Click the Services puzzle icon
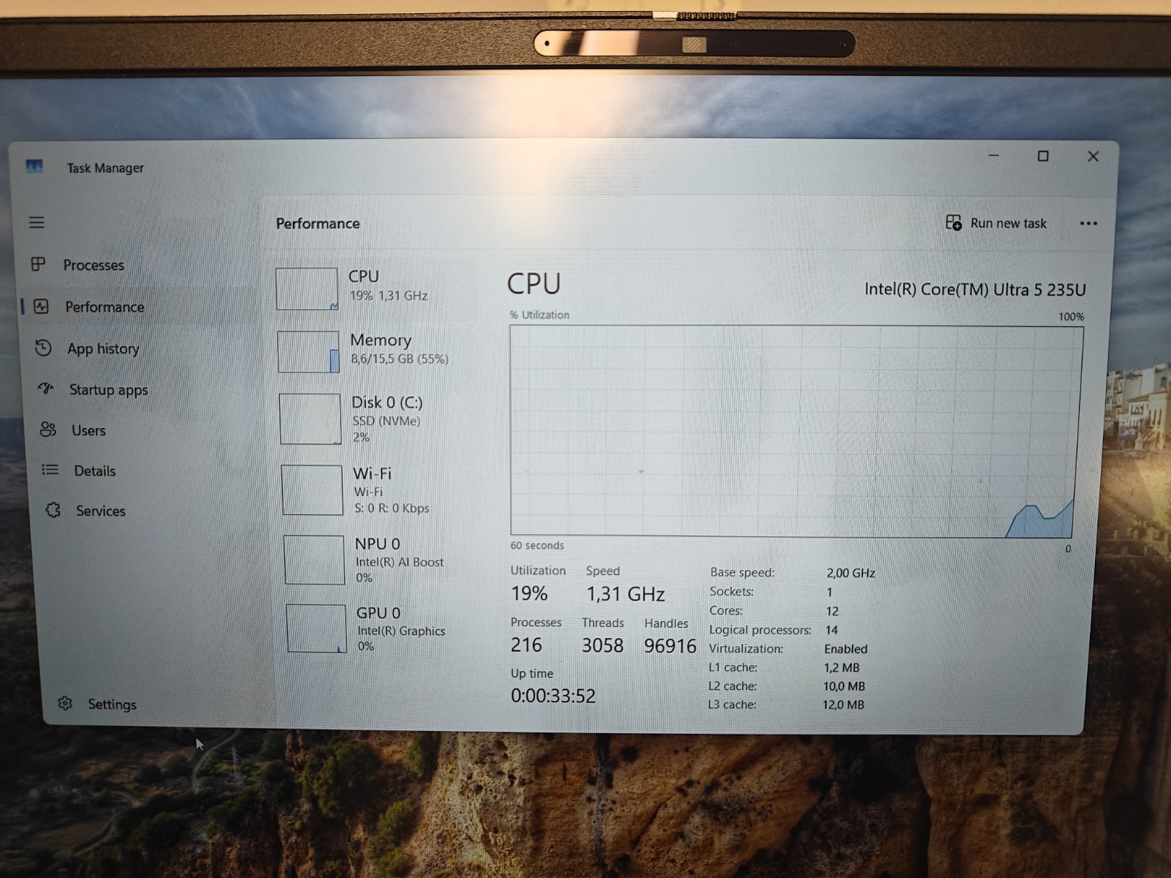 [53, 510]
